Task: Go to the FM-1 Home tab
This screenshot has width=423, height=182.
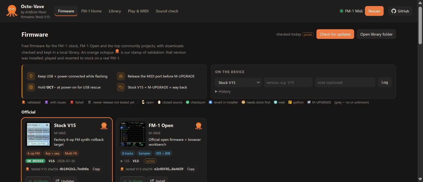Action: tap(91, 11)
